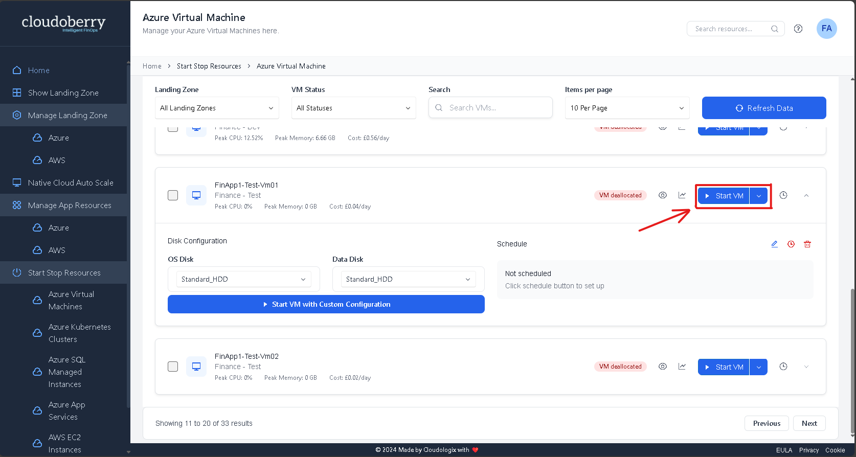Start VM for FinApp1-Test-Vm01
The image size is (856, 457).
tap(724, 196)
